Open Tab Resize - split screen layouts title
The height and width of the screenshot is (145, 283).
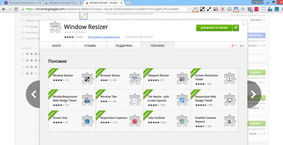pyautogui.click(x=158, y=99)
